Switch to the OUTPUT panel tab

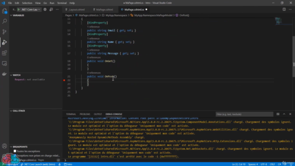(98, 114)
